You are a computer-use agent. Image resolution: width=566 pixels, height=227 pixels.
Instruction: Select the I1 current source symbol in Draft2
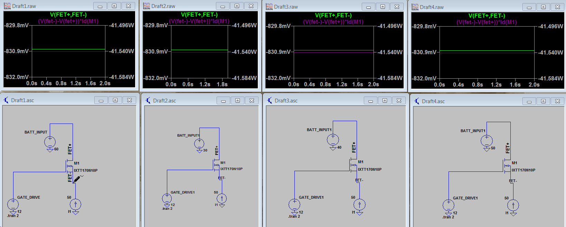221,198
